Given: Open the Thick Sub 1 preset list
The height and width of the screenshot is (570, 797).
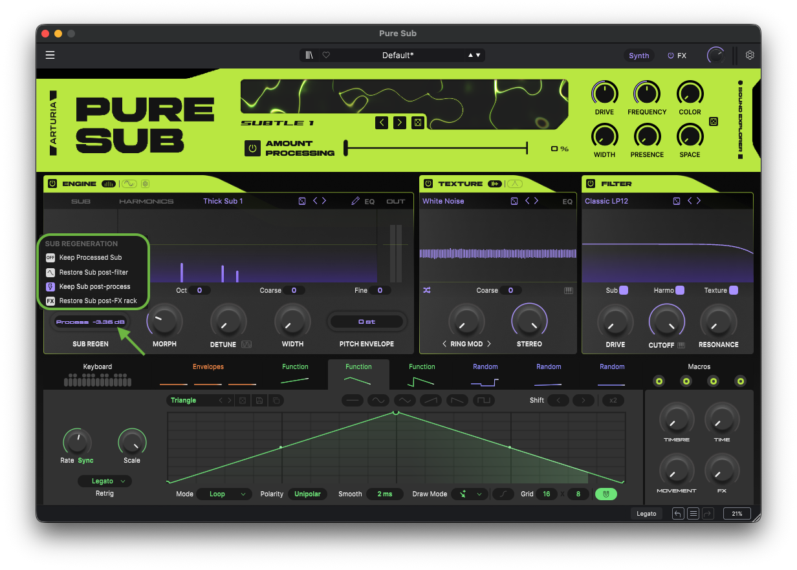Looking at the screenshot, I should [223, 201].
